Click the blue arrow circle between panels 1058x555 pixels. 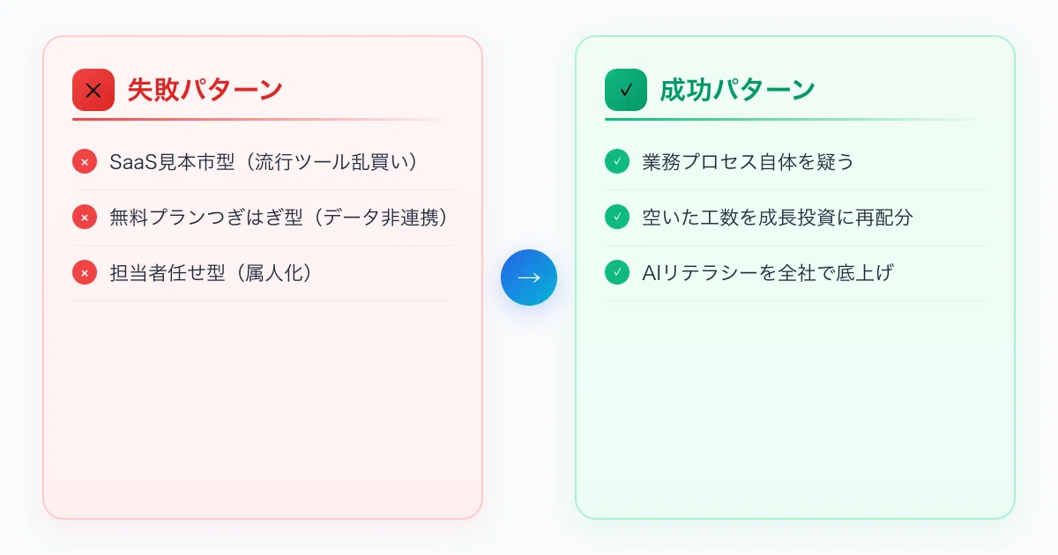coord(529,277)
